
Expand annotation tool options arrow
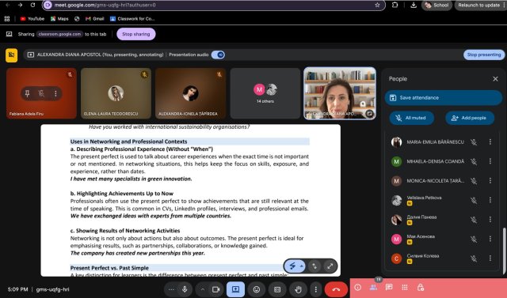coord(301,266)
